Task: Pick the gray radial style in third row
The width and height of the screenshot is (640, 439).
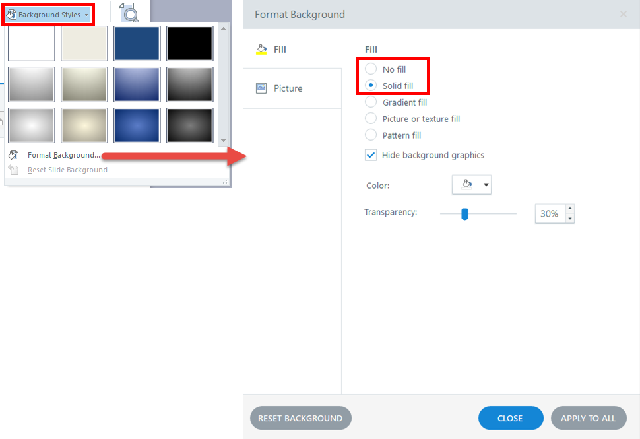Action: point(32,125)
